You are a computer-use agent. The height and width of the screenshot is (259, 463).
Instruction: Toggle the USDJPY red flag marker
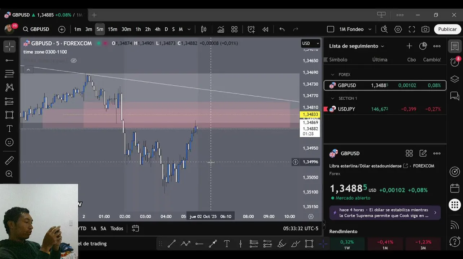pyautogui.click(x=326, y=109)
